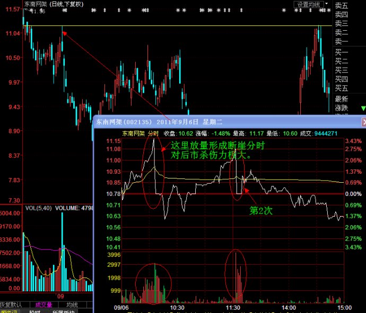Click the 东南网架 (日线,下复权) chart title

point(54,4)
